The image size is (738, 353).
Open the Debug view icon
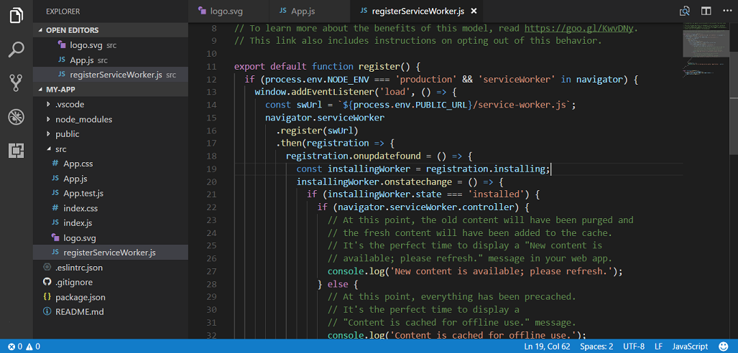pyautogui.click(x=16, y=116)
